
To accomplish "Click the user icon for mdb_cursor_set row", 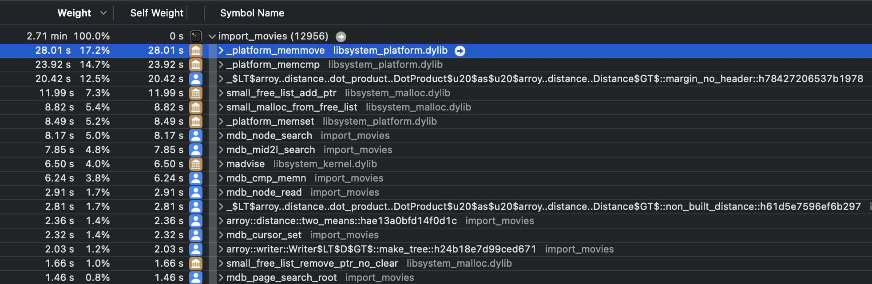I will coord(196,235).
